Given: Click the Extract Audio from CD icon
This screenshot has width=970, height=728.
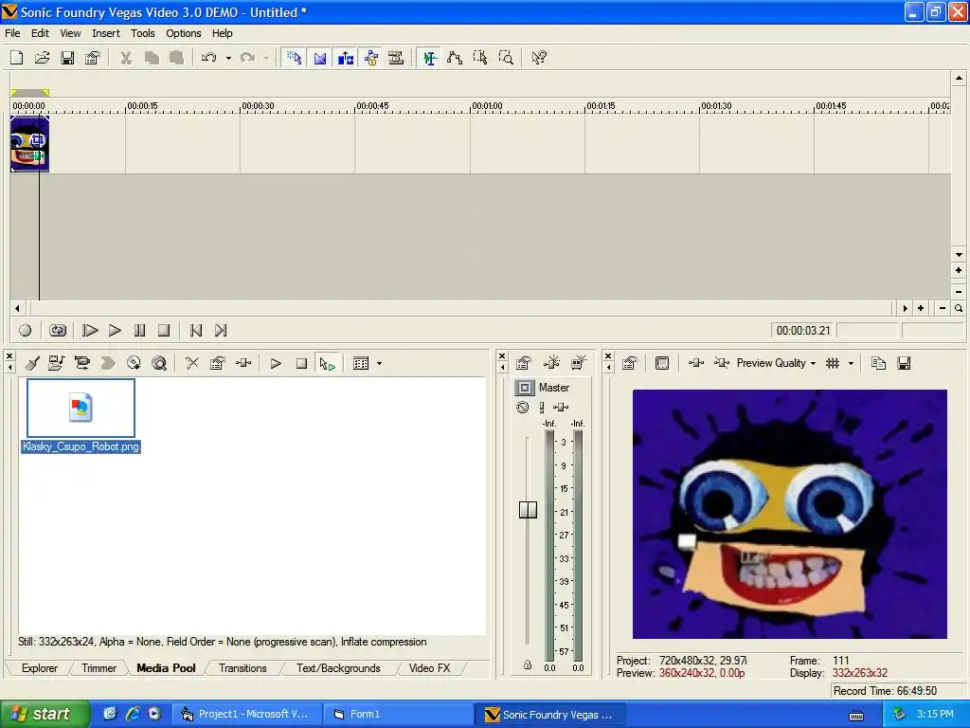Looking at the screenshot, I should pyautogui.click(x=134, y=363).
